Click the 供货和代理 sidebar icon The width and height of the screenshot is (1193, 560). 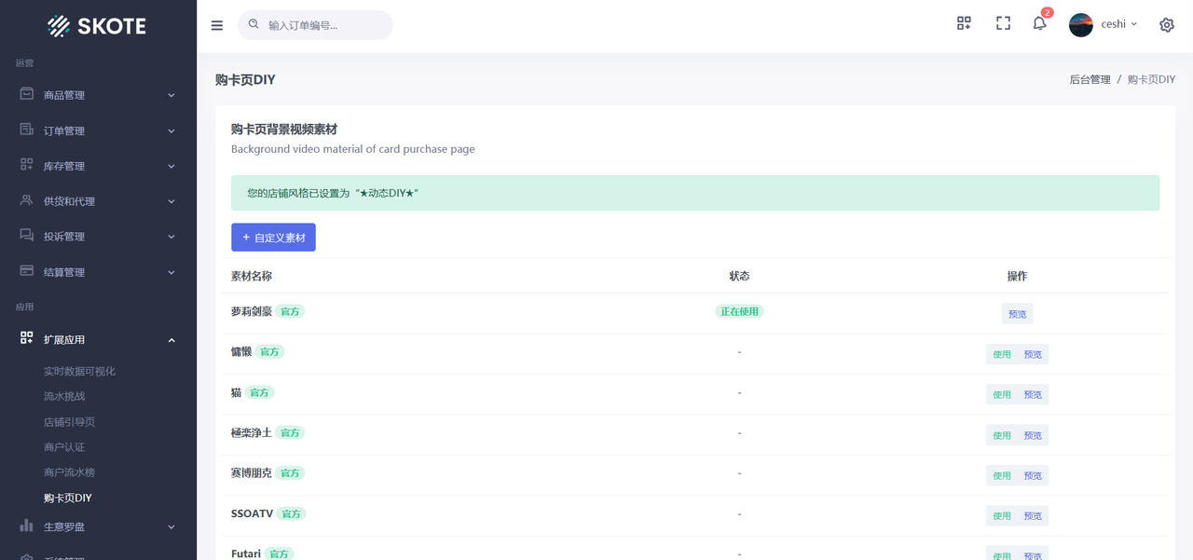click(27, 200)
